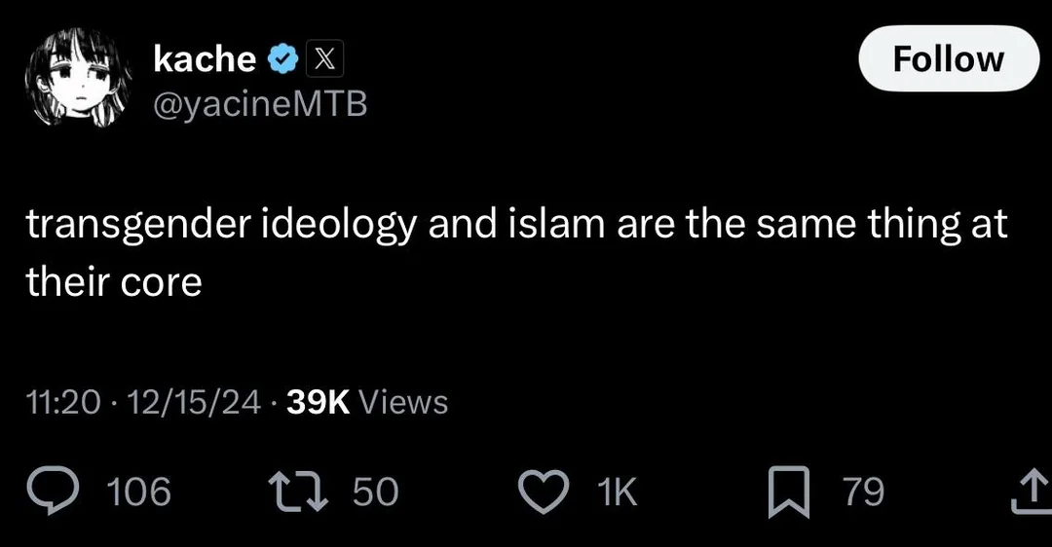Screen dimensions: 1052x547
Task: Click the 11:20 timestamp
Action: pyautogui.click(x=63, y=402)
